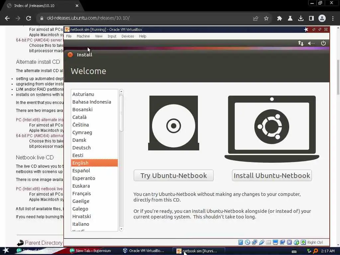Image resolution: width=340 pixels, height=255 pixels.
Task: Reload the browser page
Action: pyautogui.click(x=29, y=18)
